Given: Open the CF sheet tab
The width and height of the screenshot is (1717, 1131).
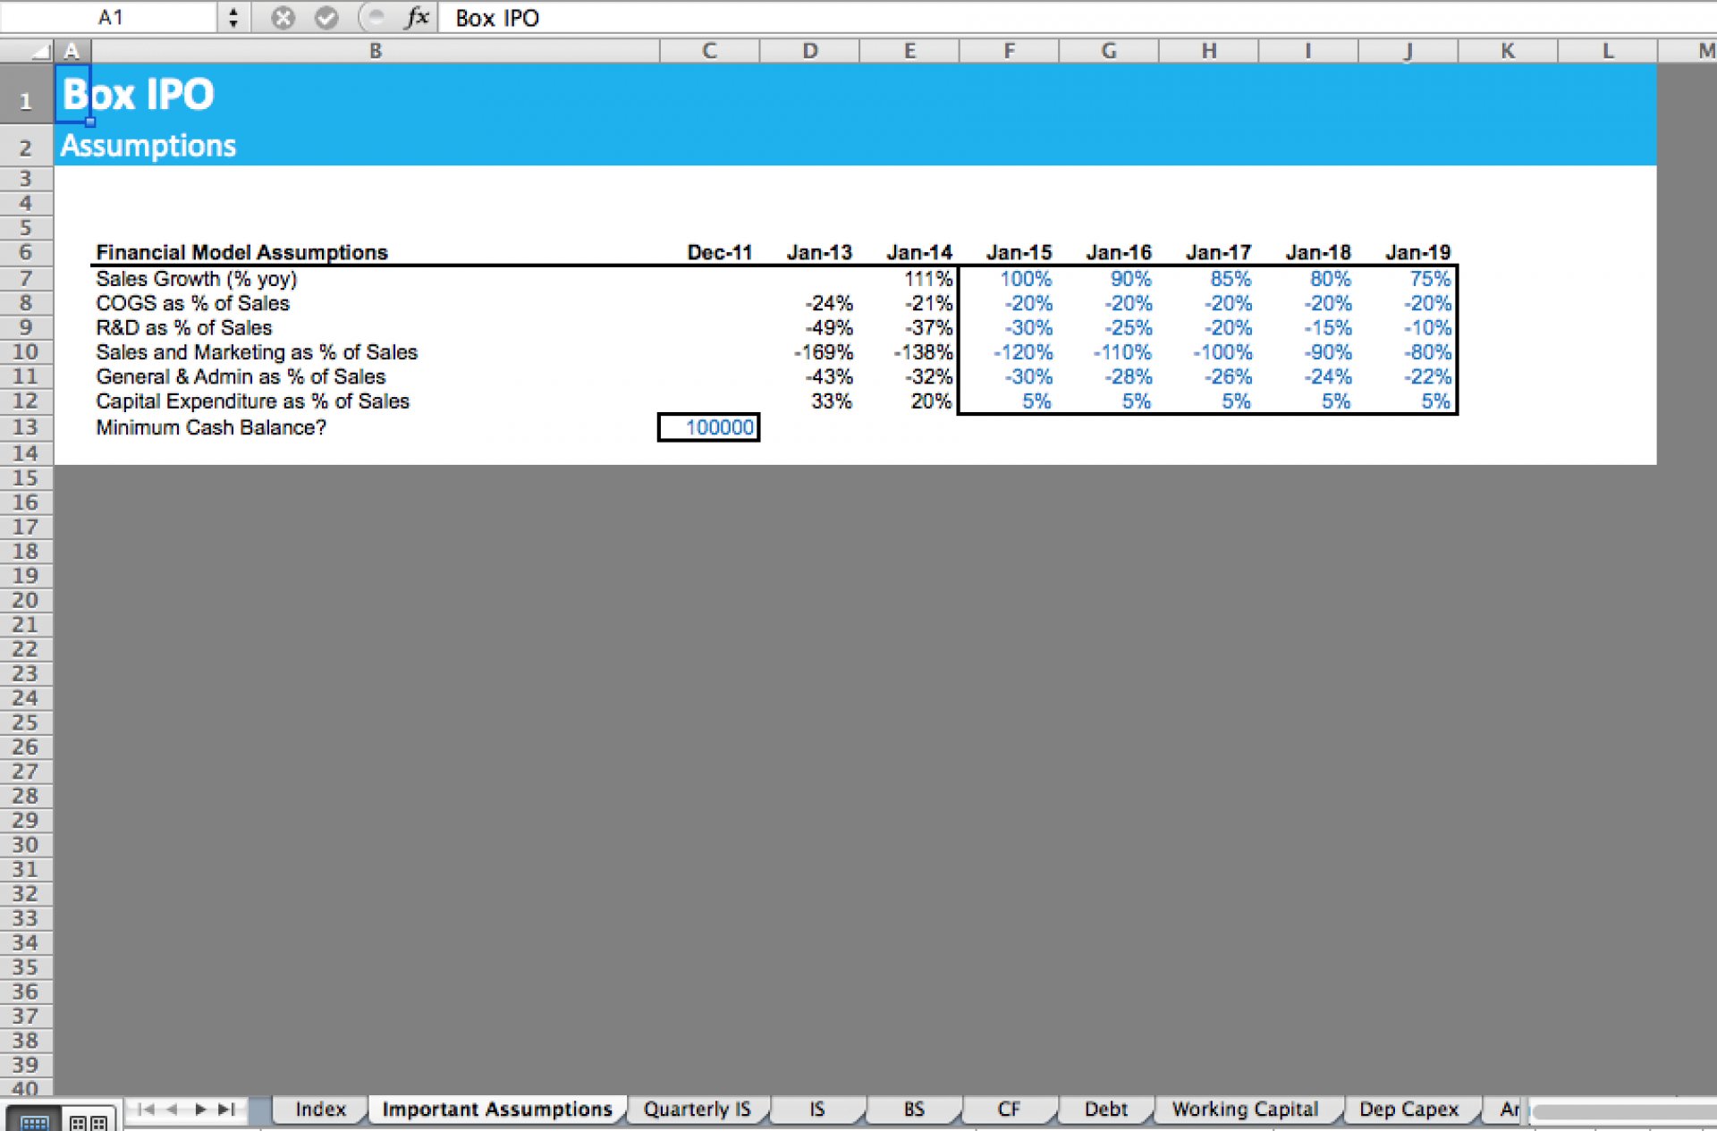Looking at the screenshot, I should pos(1009,1110).
